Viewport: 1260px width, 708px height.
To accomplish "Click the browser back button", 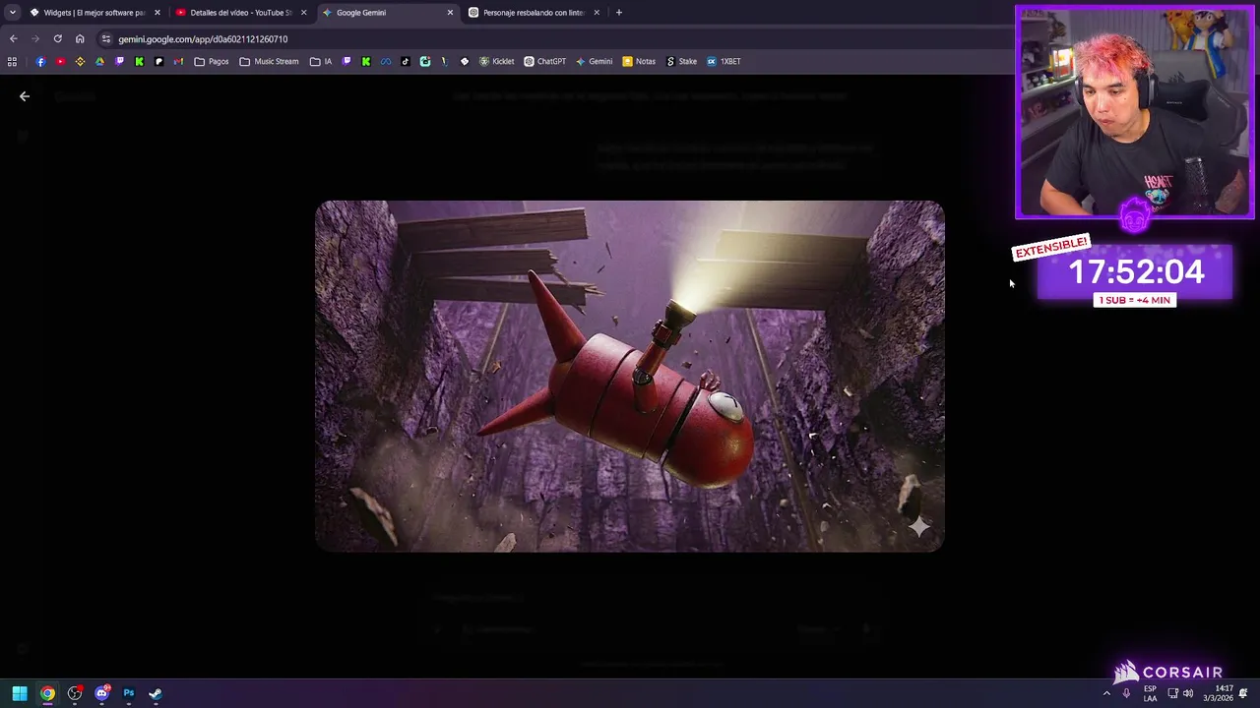I will pyautogui.click(x=13, y=39).
